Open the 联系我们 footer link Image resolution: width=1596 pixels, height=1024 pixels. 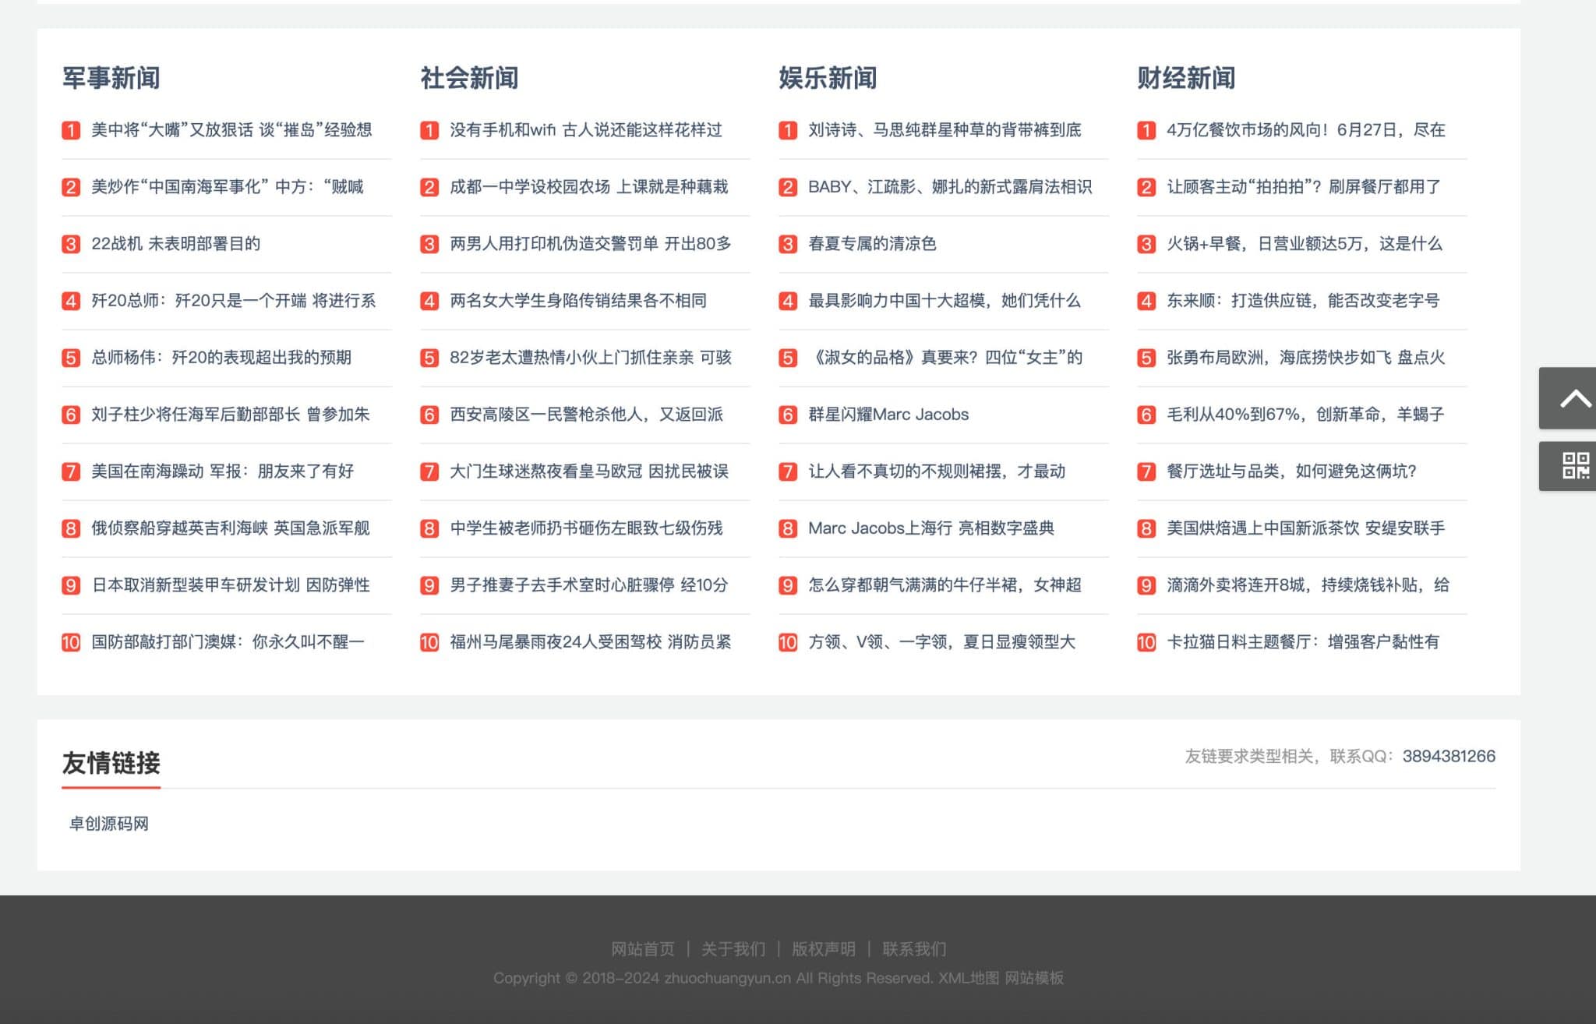click(x=914, y=949)
